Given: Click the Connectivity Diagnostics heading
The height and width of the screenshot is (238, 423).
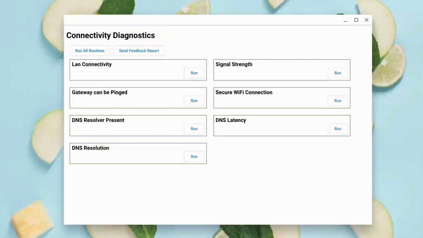Looking at the screenshot, I should [110, 35].
